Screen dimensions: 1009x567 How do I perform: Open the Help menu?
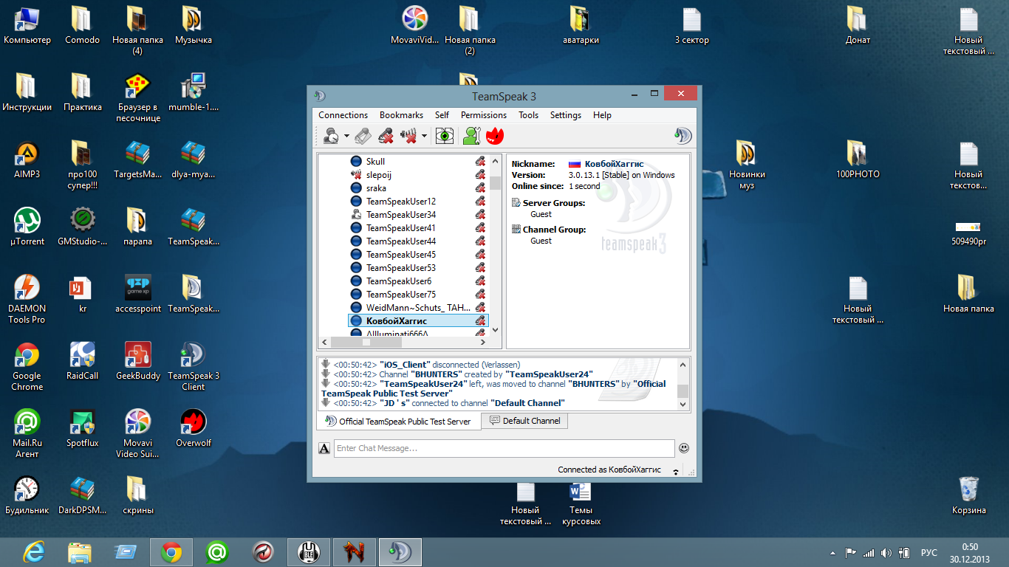pos(602,115)
